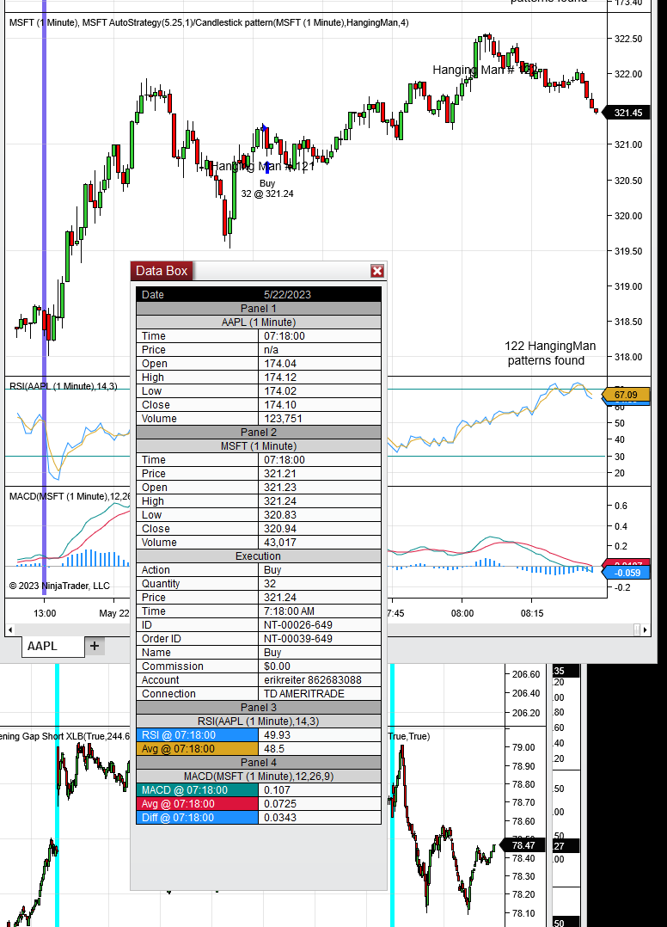Image resolution: width=667 pixels, height=927 pixels.
Task: Click the 122 HangingMan patterns found text
Action: click(x=549, y=353)
